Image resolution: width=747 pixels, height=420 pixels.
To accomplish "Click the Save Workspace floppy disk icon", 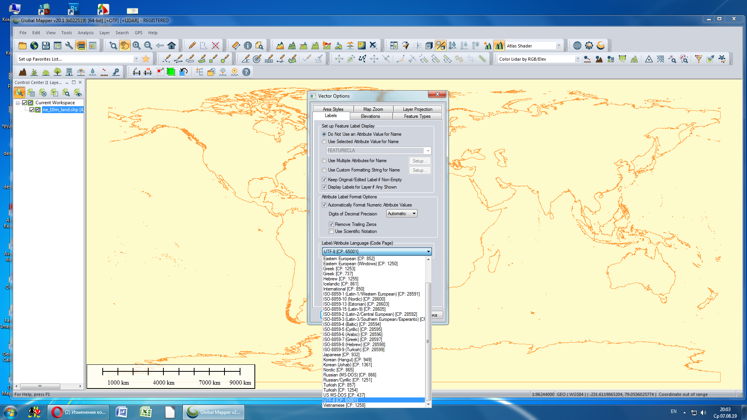I will click(46, 46).
